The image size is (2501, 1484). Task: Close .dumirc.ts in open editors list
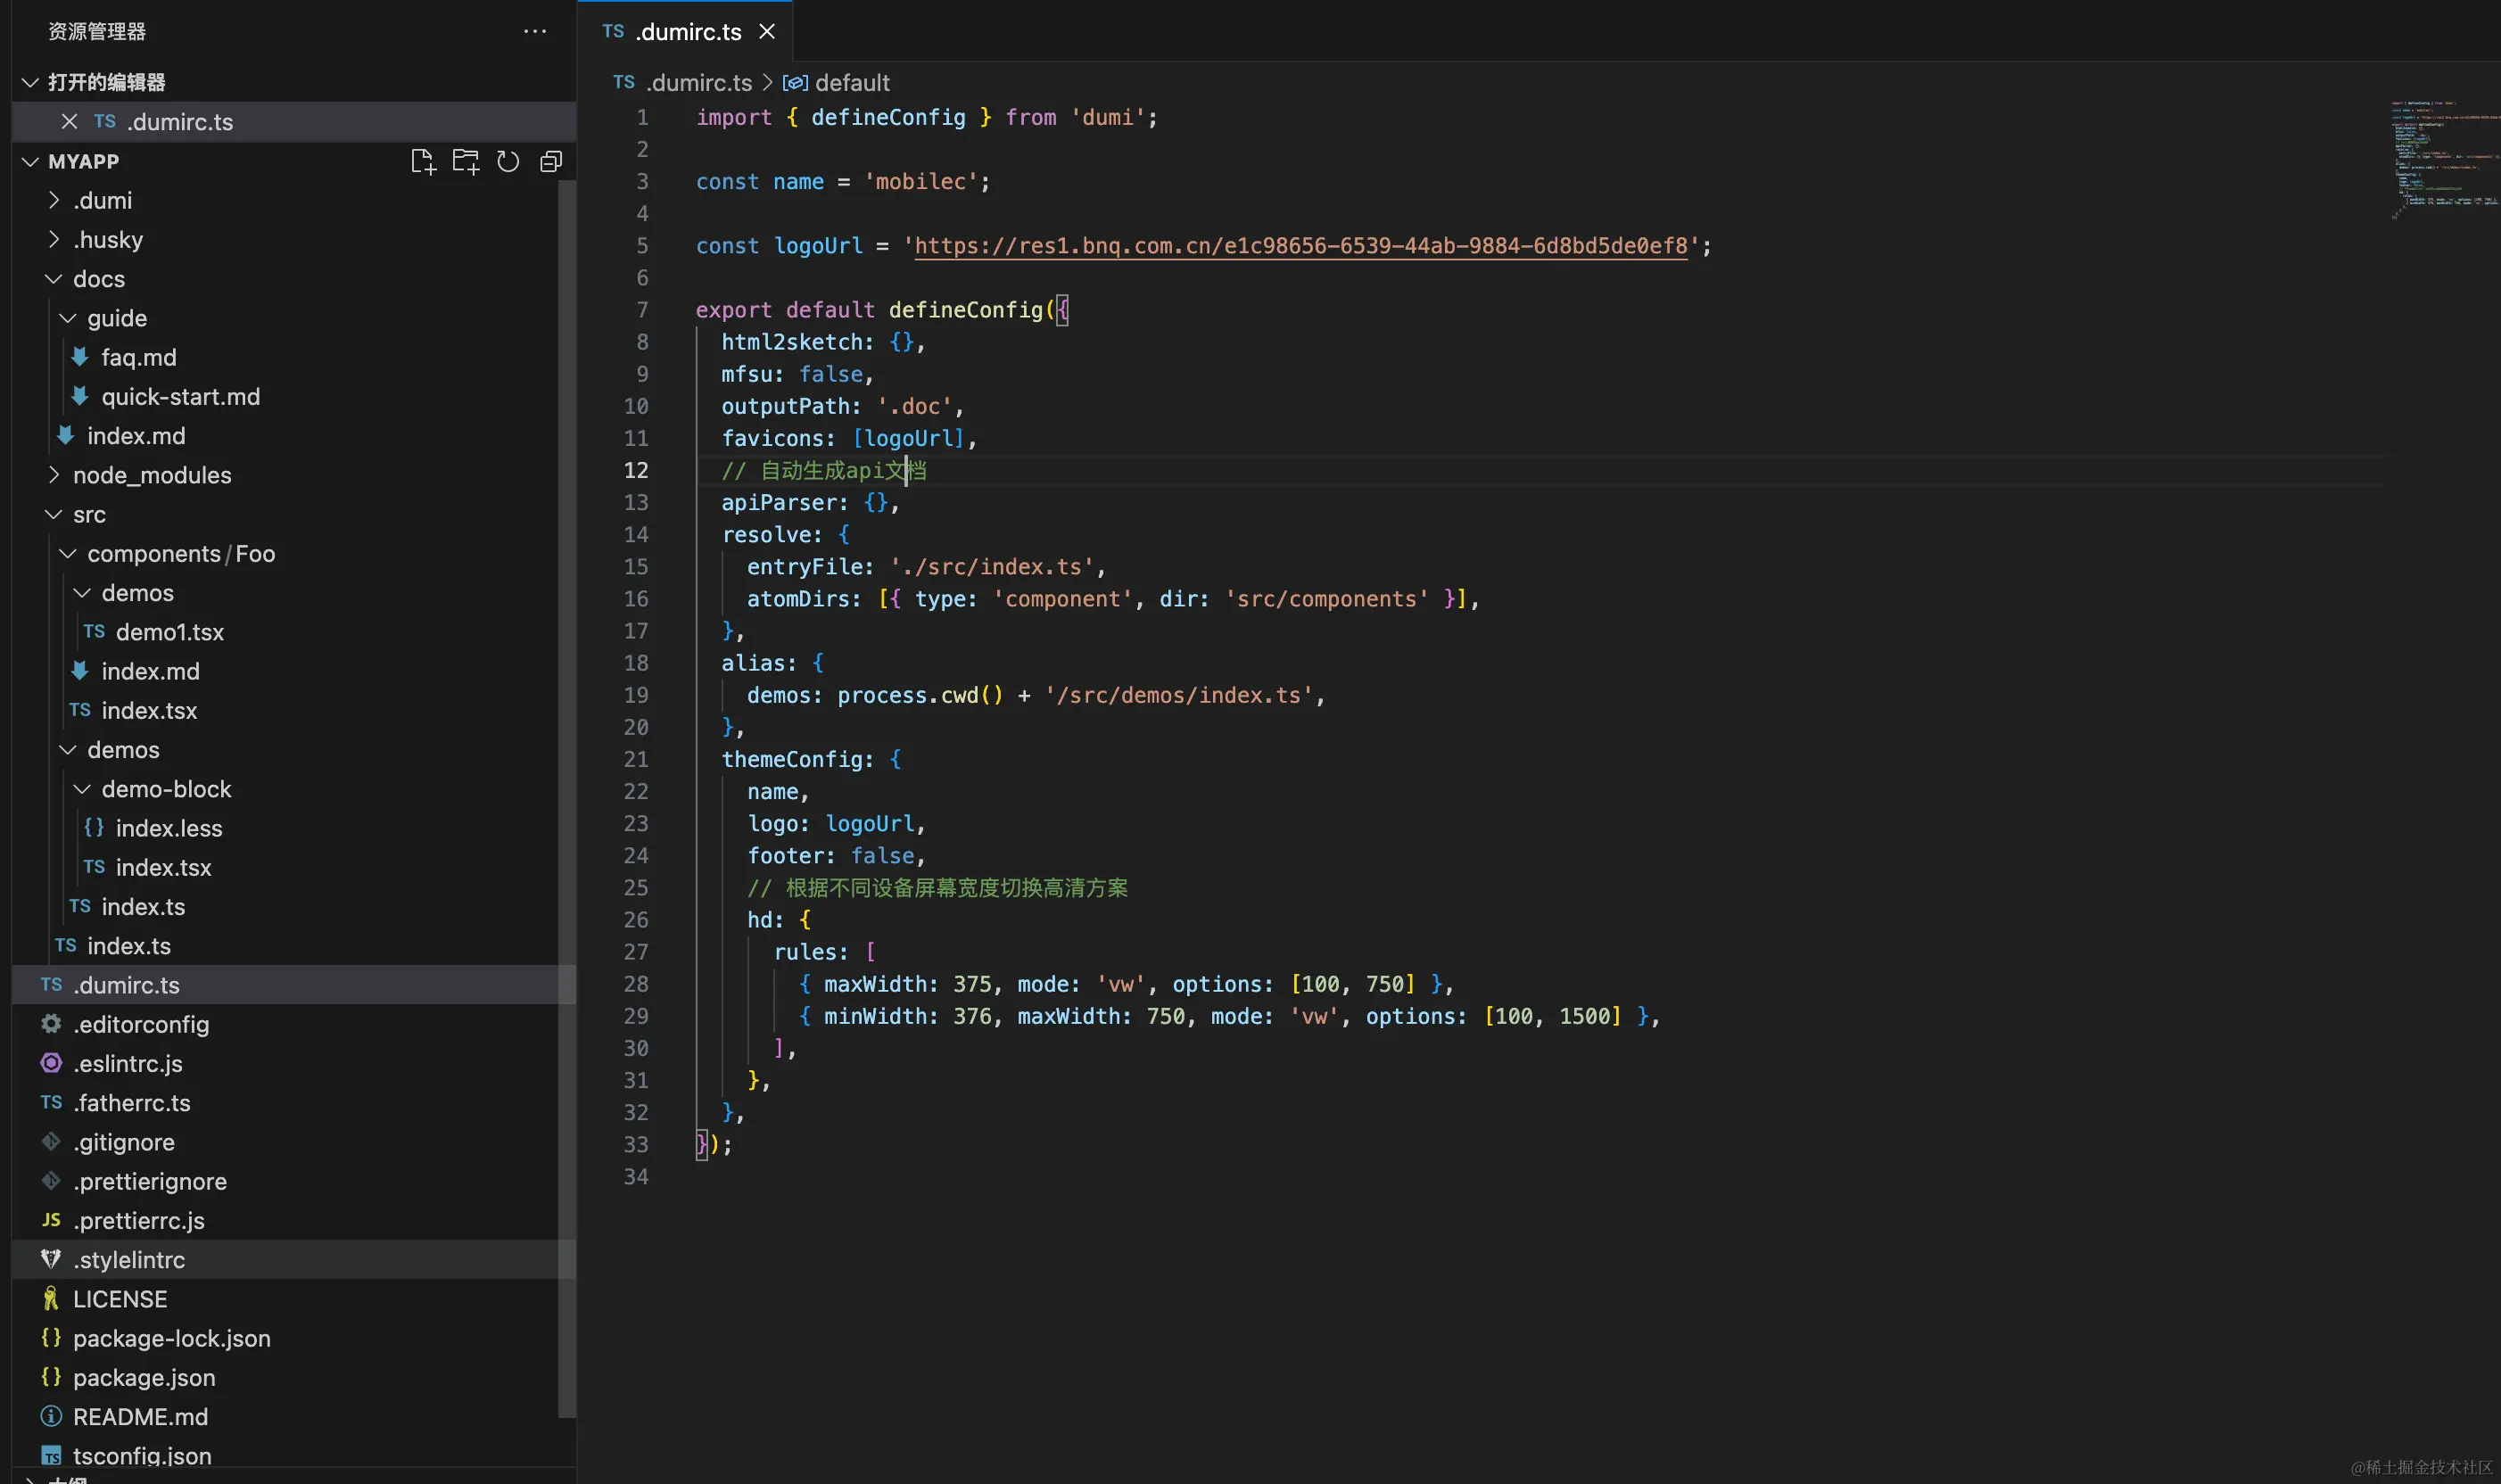69,121
